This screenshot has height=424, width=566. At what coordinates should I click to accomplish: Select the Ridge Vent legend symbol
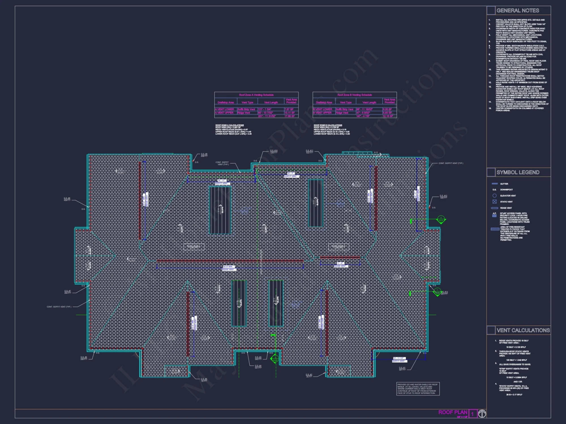click(x=495, y=208)
